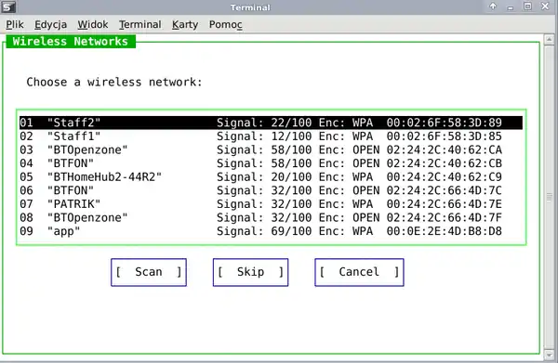
Task: Minimize the Terminal window
Action: [x=511, y=7]
